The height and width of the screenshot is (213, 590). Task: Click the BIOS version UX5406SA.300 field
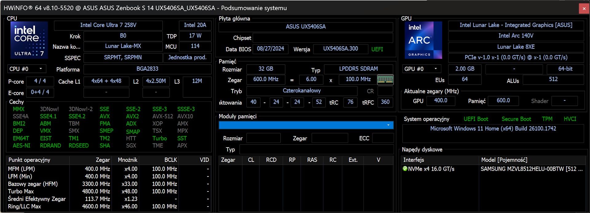point(340,49)
